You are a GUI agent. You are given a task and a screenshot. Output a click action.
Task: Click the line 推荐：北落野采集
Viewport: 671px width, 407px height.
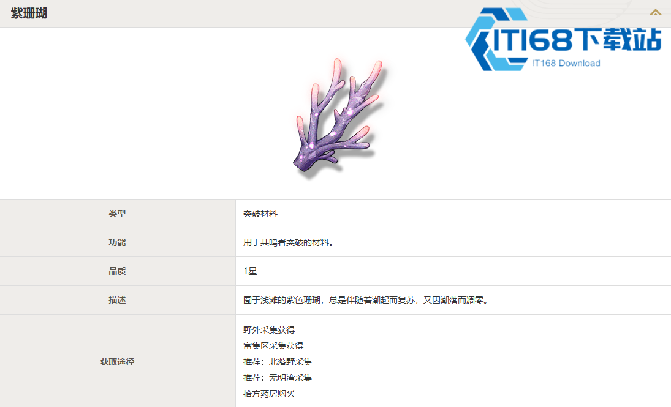point(278,362)
